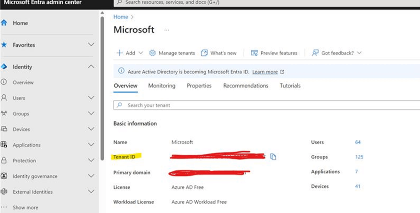The width and height of the screenshot is (420, 213).
Task: Click the Got feedback person icon
Action: (315, 53)
